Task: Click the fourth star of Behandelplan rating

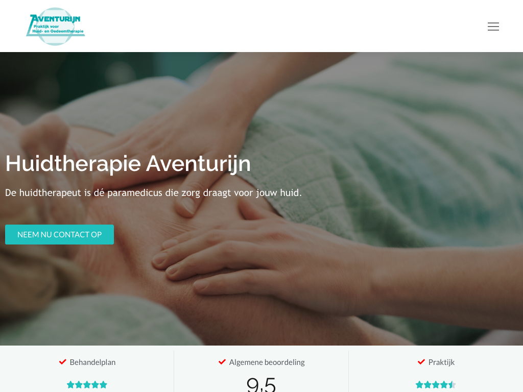Action: (96, 385)
